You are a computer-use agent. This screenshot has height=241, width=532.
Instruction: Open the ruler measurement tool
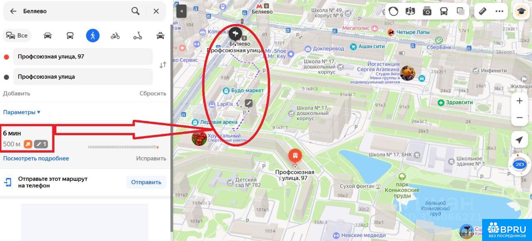pyautogui.click(x=483, y=11)
